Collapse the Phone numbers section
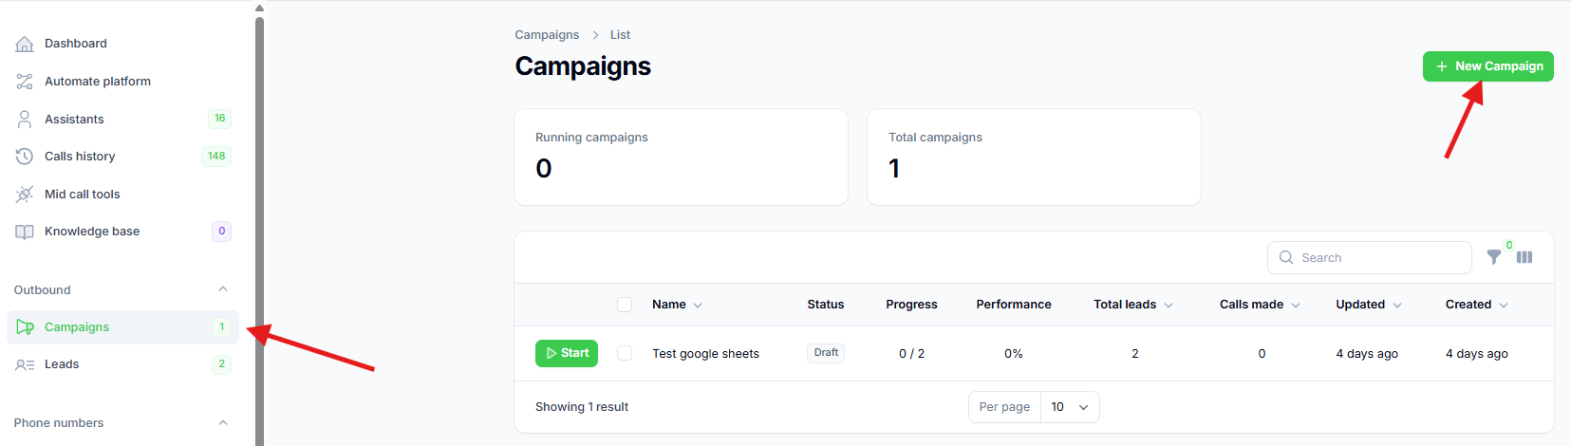Image resolution: width=1571 pixels, height=446 pixels. click(x=223, y=422)
